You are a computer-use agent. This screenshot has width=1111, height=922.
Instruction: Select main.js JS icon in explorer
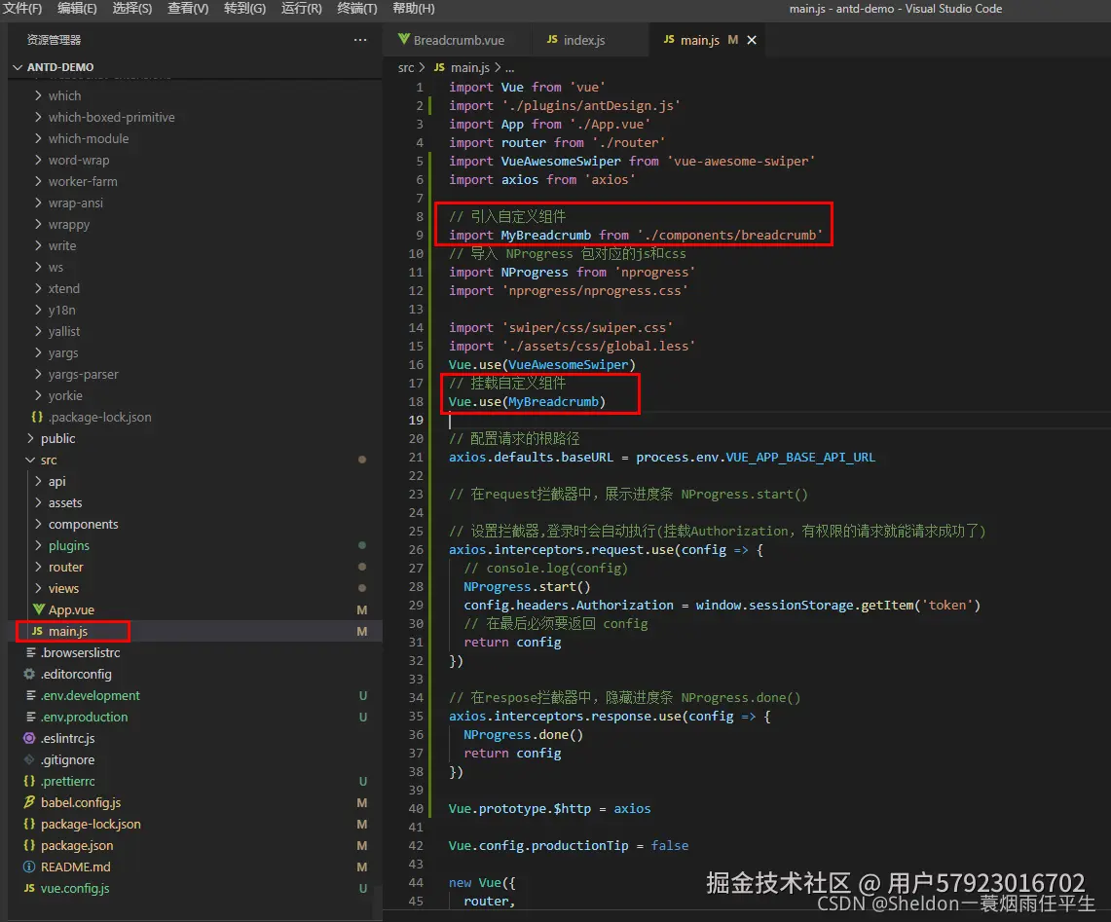pyautogui.click(x=37, y=631)
